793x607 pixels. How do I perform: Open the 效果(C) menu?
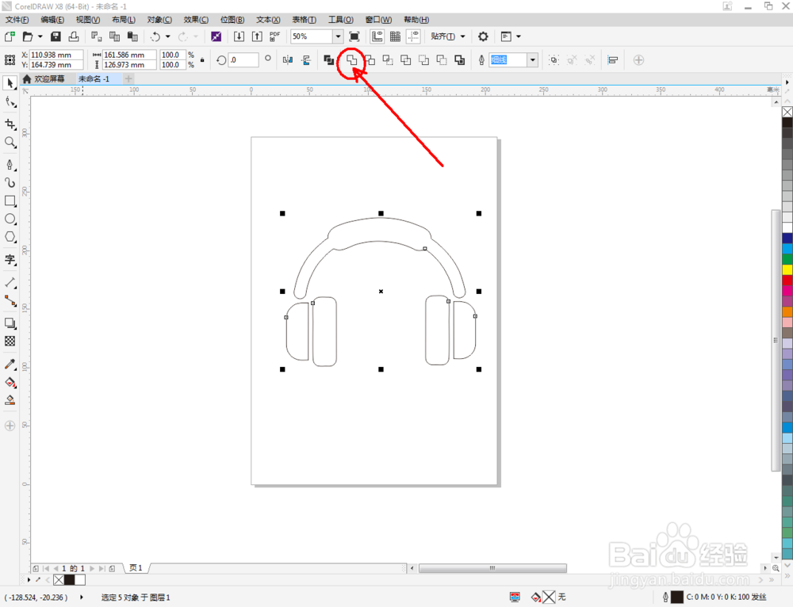[x=196, y=20]
